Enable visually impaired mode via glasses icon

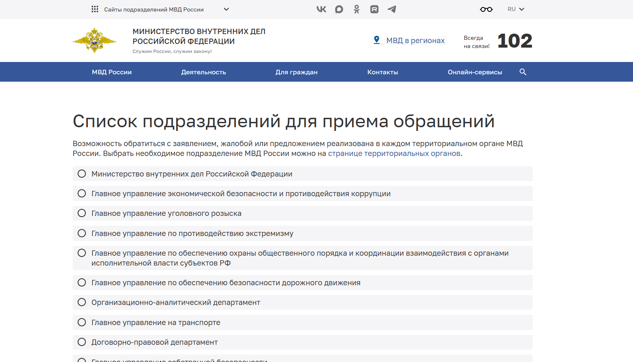click(486, 9)
